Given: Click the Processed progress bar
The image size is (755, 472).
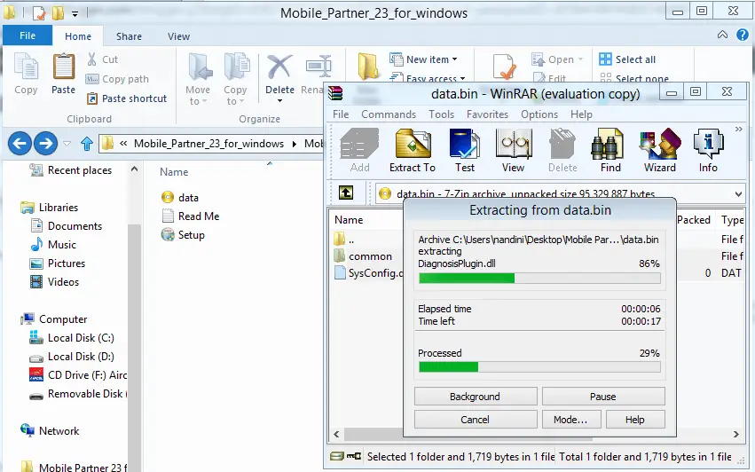Looking at the screenshot, I should click(539, 366).
